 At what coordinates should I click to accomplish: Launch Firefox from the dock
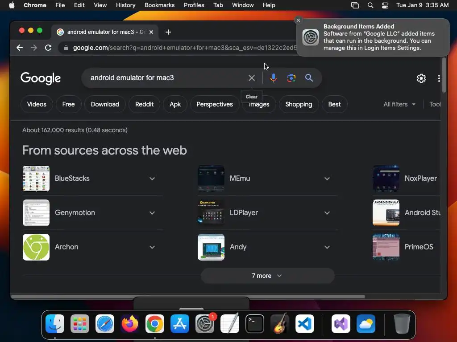[130, 324]
